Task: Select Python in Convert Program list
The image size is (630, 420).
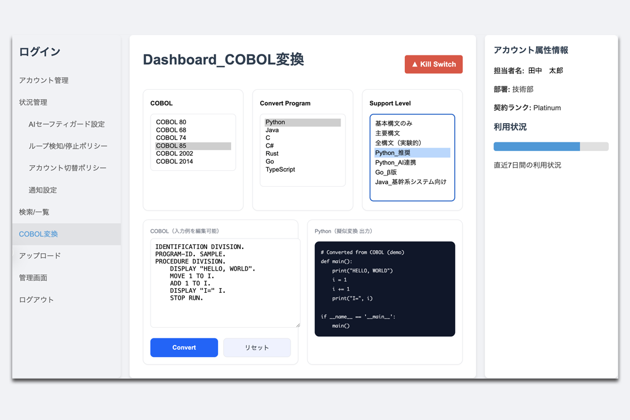Action: click(x=303, y=122)
